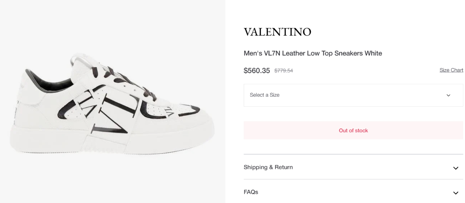Click the product title Men's VL7N Sneakers
465x203 pixels.
tap(313, 53)
